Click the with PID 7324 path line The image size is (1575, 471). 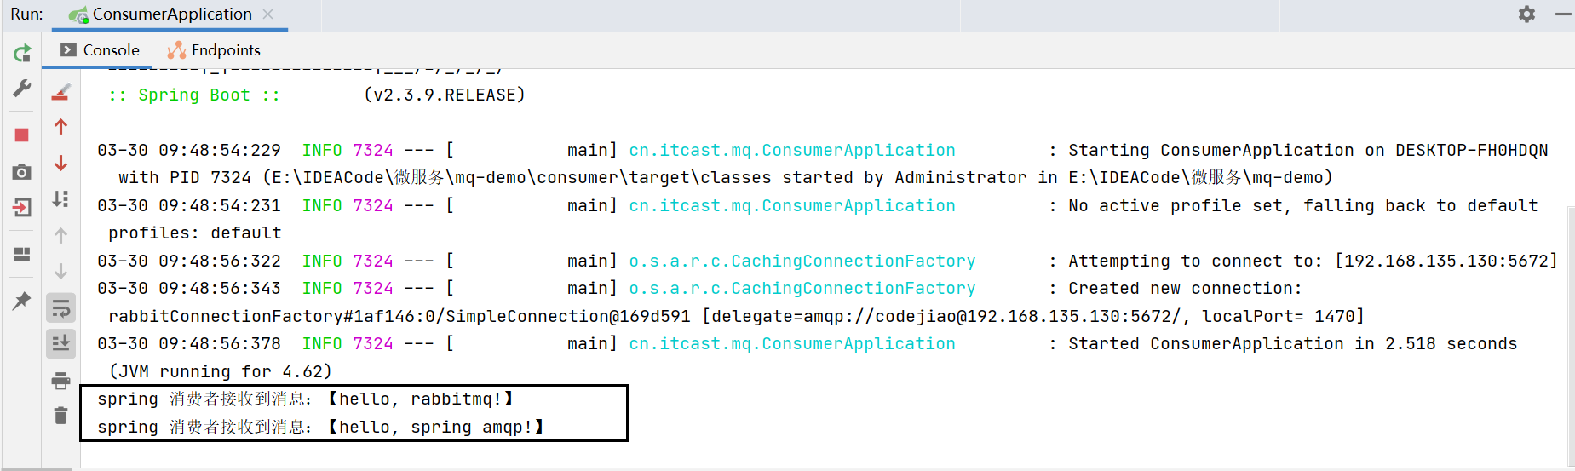726,178
